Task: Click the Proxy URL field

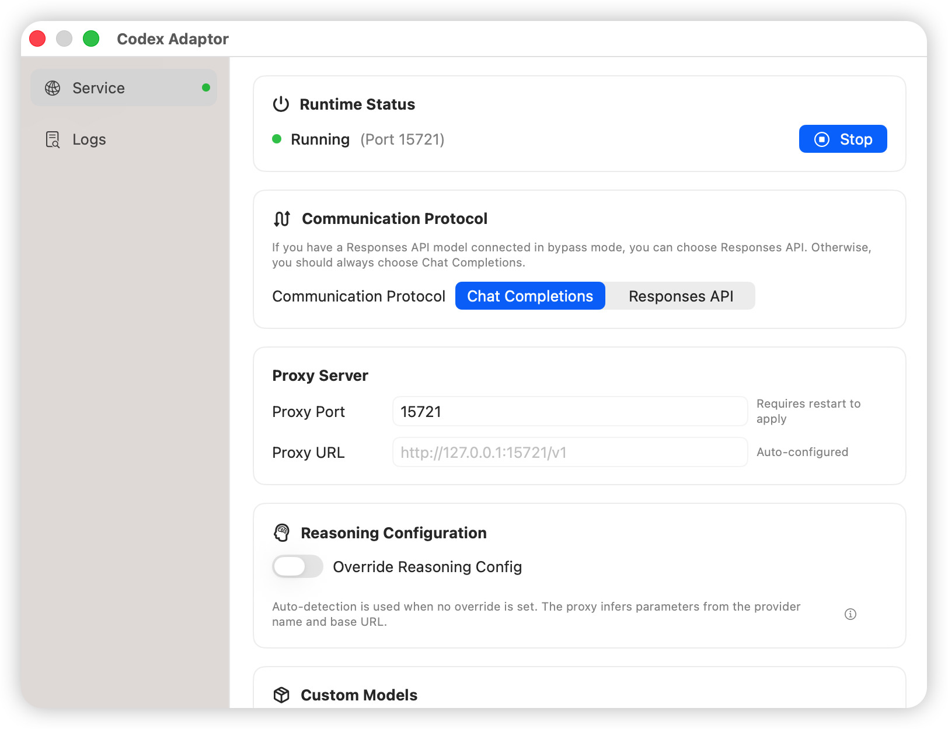Action: [x=570, y=452]
